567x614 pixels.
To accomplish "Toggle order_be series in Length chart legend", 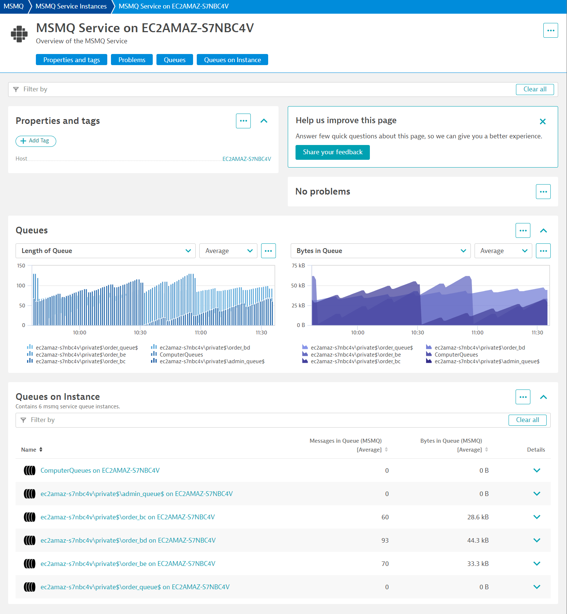I will tap(76, 355).
